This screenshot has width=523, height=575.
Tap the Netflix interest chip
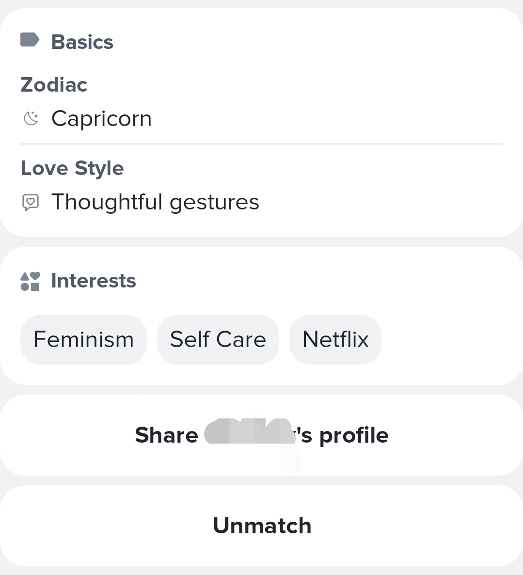pyautogui.click(x=335, y=339)
